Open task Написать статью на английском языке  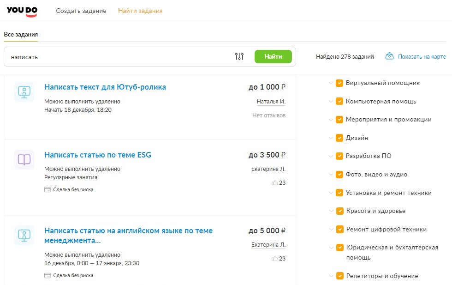[x=128, y=235]
